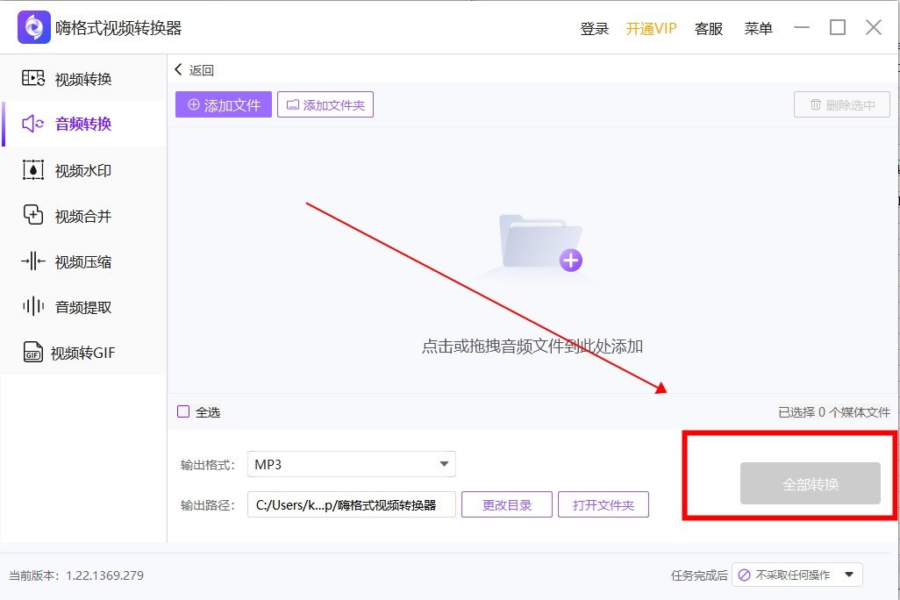Open the MP3 output format dropdown
The height and width of the screenshot is (600, 900).
tap(351, 463)
